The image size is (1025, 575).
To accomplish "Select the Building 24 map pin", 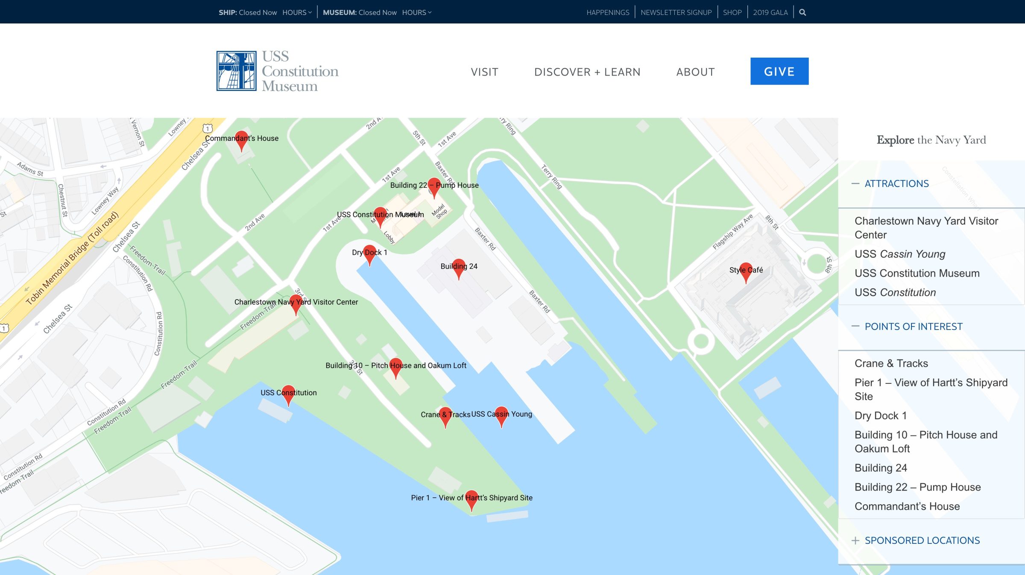I will 459,269.
